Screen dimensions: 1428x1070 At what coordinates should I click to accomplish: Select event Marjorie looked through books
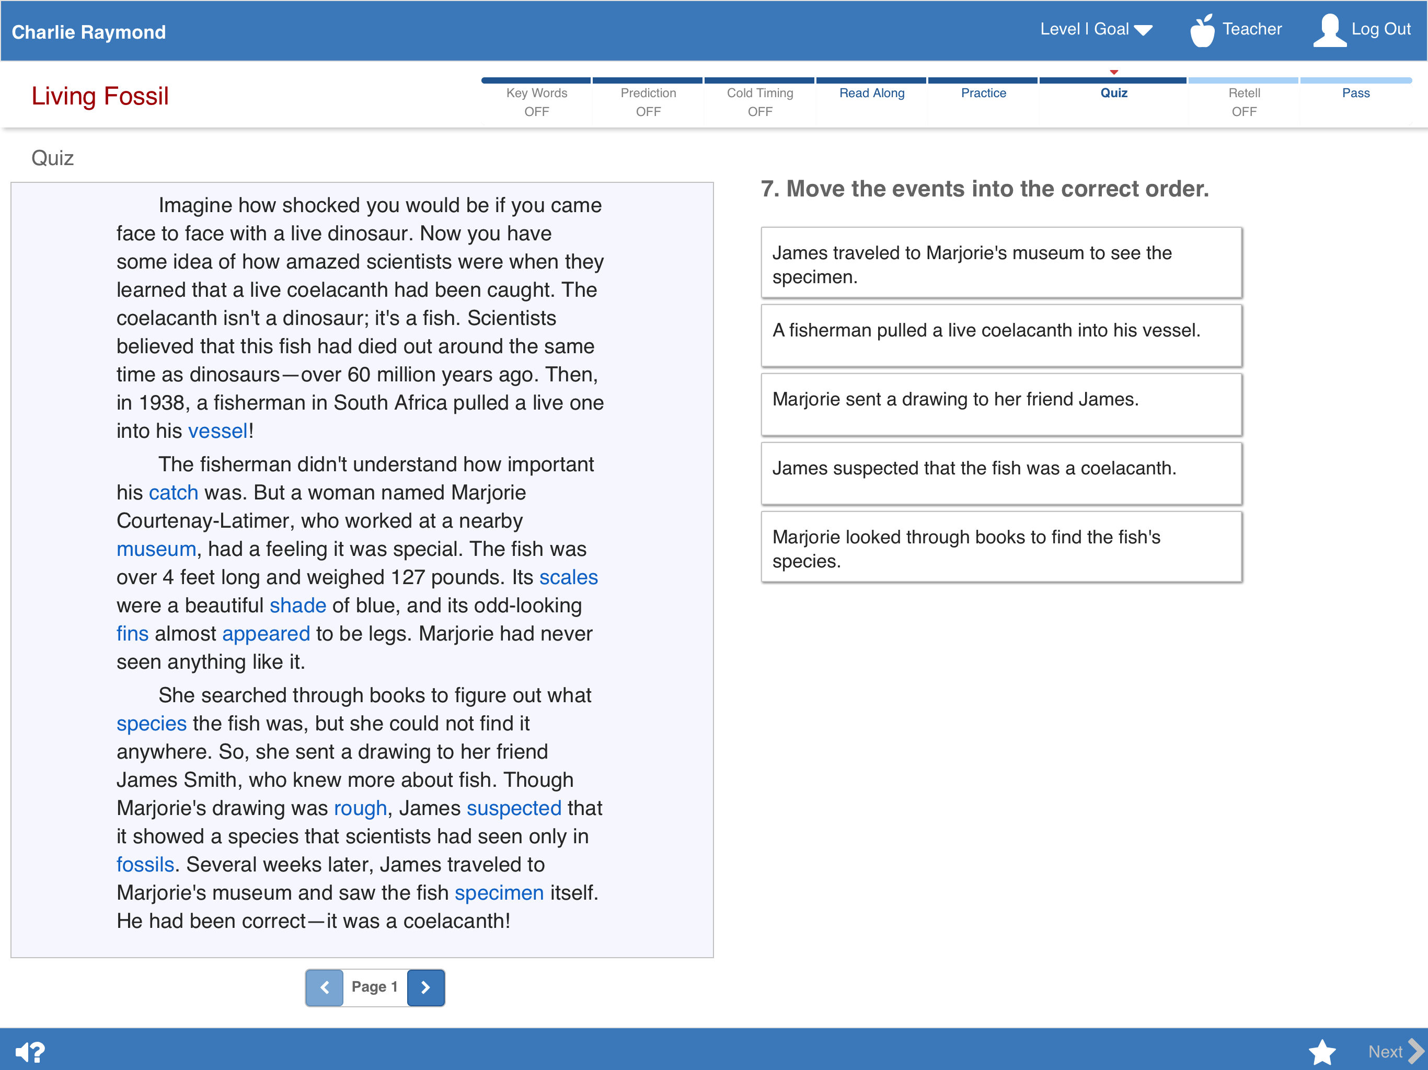(1001, 547)
